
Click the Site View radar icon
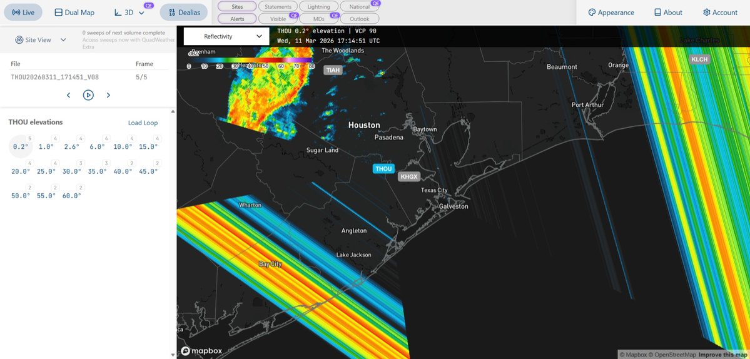coord(19,39)
